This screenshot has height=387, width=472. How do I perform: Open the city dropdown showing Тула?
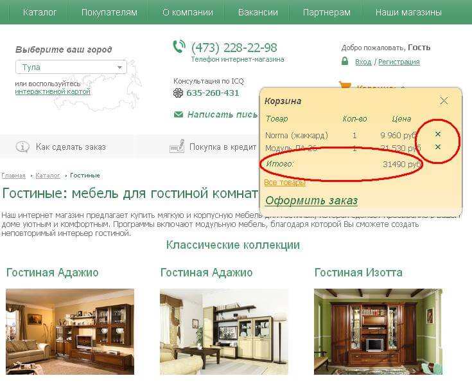[71, 67]
